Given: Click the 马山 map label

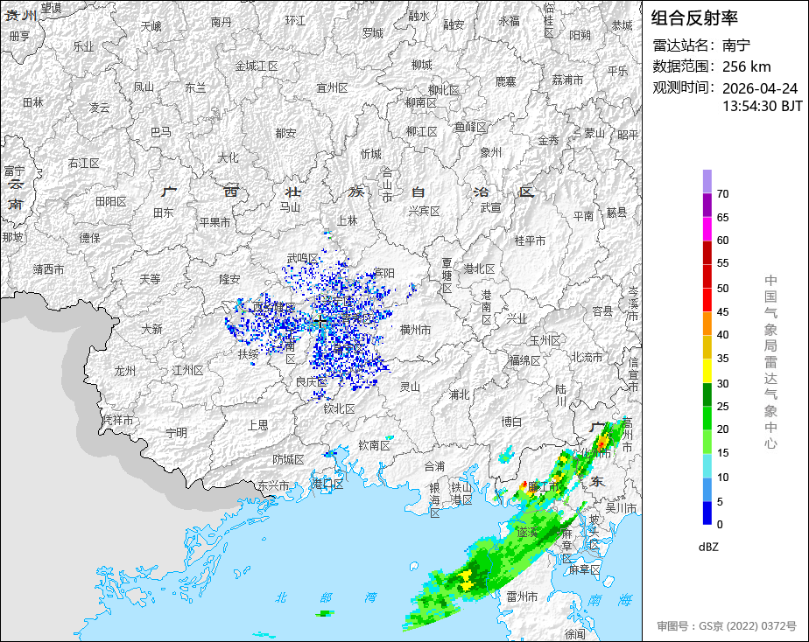Looking at the screenshot, I should point(290,207).
